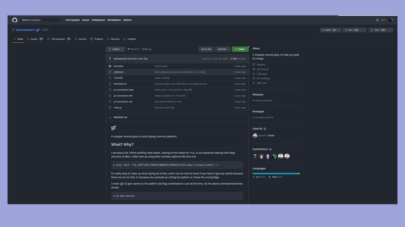This screenshot has width=405, height=227.
Task: Star the repository
Action: coord(378,30)
